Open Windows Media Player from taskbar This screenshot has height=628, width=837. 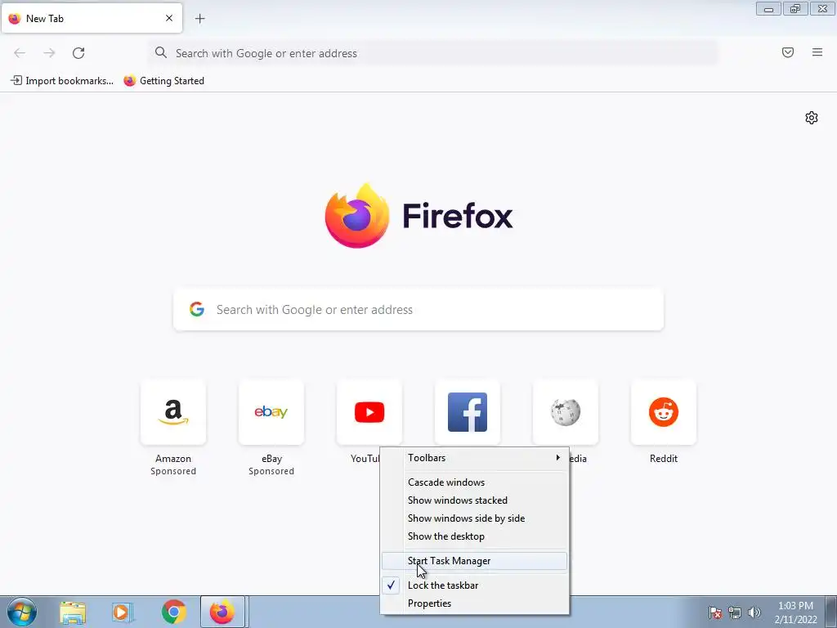click(x=123, y=612)
